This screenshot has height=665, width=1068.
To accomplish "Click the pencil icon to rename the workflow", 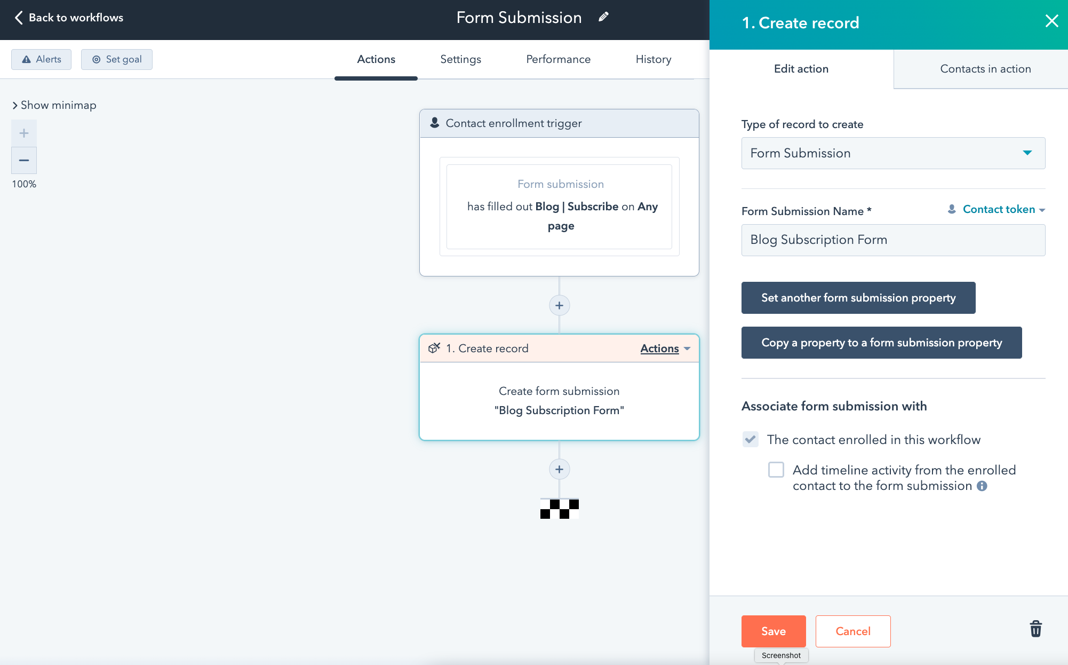I will tap(603, 17).
